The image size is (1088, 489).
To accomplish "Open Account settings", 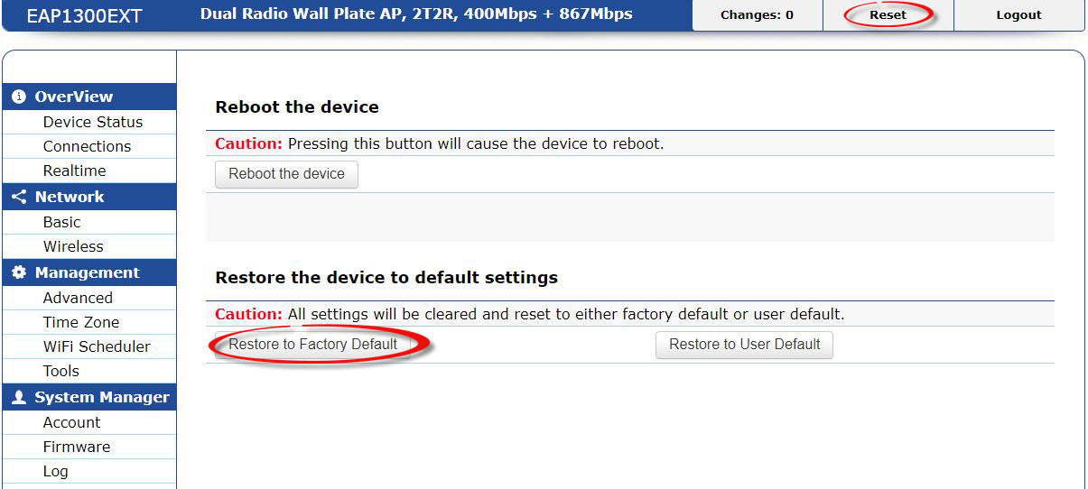I will tap(71, 422).
